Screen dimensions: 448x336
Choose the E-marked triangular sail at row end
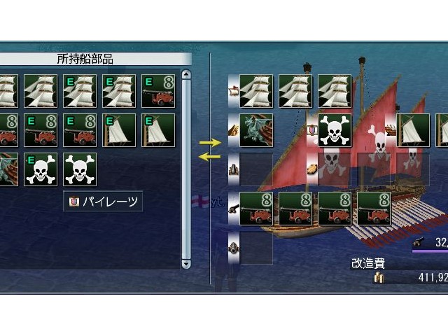[158, 130]
